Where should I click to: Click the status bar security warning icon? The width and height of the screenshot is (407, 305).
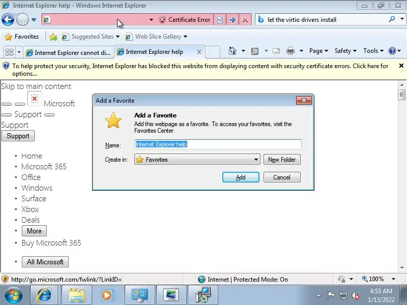[x=5, y=279]
